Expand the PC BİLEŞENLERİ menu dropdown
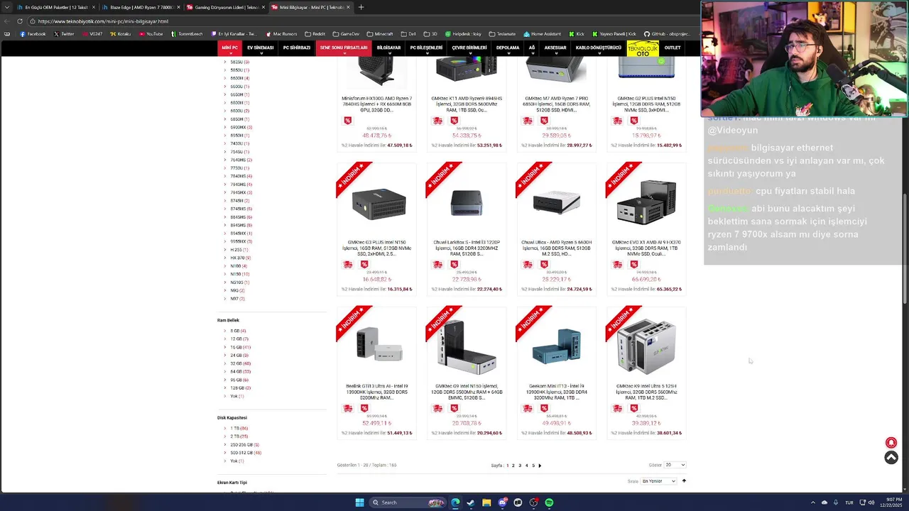 tap(426, 48)
